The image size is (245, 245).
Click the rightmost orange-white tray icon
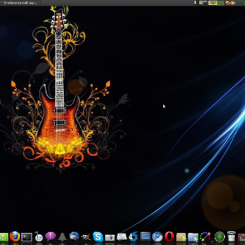[233, 3]
